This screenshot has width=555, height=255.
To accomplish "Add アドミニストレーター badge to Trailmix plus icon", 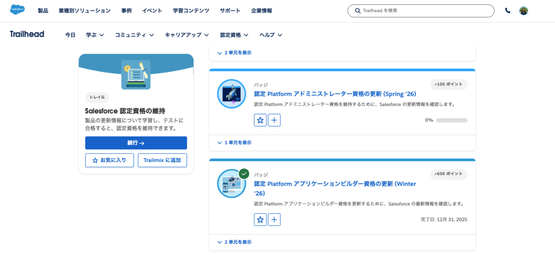I will click(274, 120).
